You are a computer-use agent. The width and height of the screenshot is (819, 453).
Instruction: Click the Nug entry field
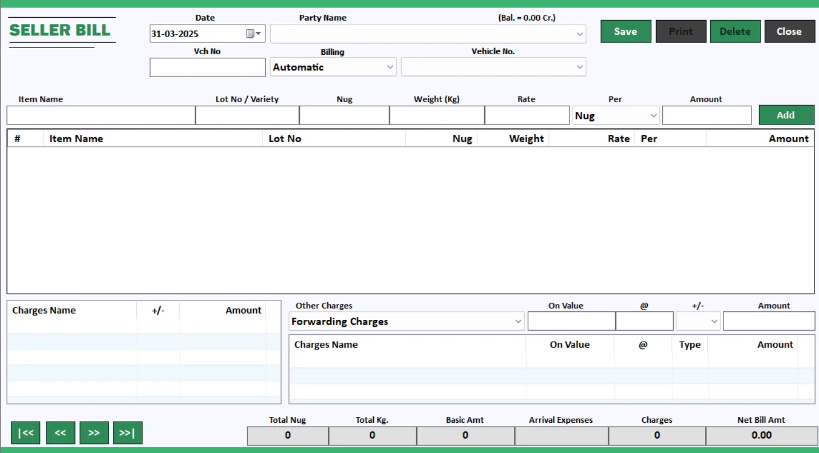coord(345,115)
